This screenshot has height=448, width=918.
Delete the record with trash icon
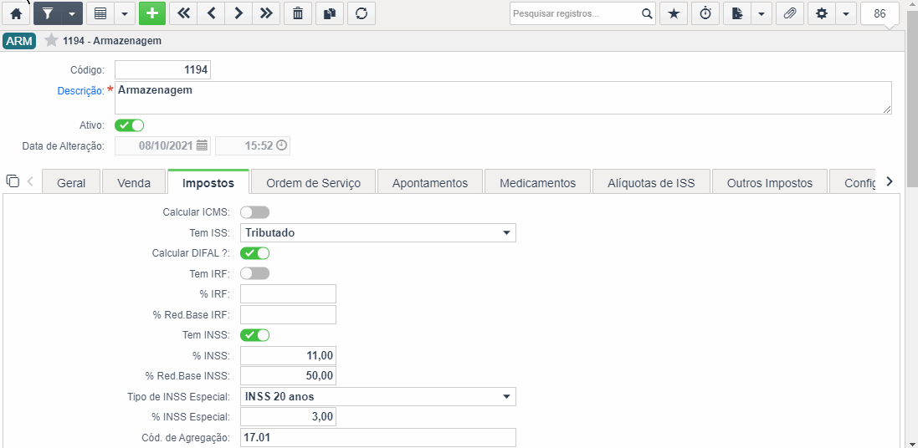point(298,13)
